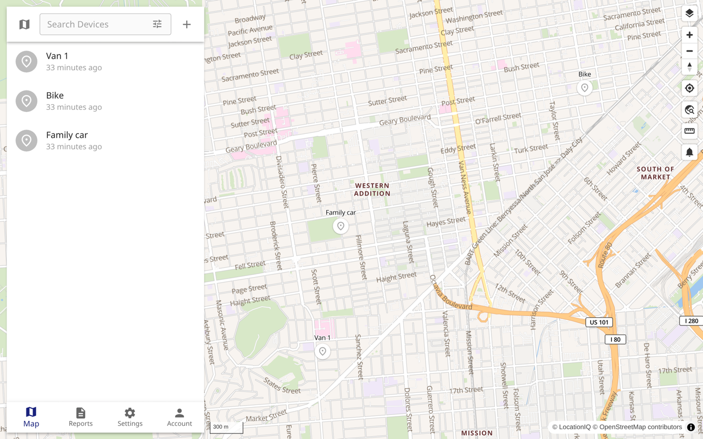Open the map layers switcher
Screen dimensions: 703x439
point(689,14)
